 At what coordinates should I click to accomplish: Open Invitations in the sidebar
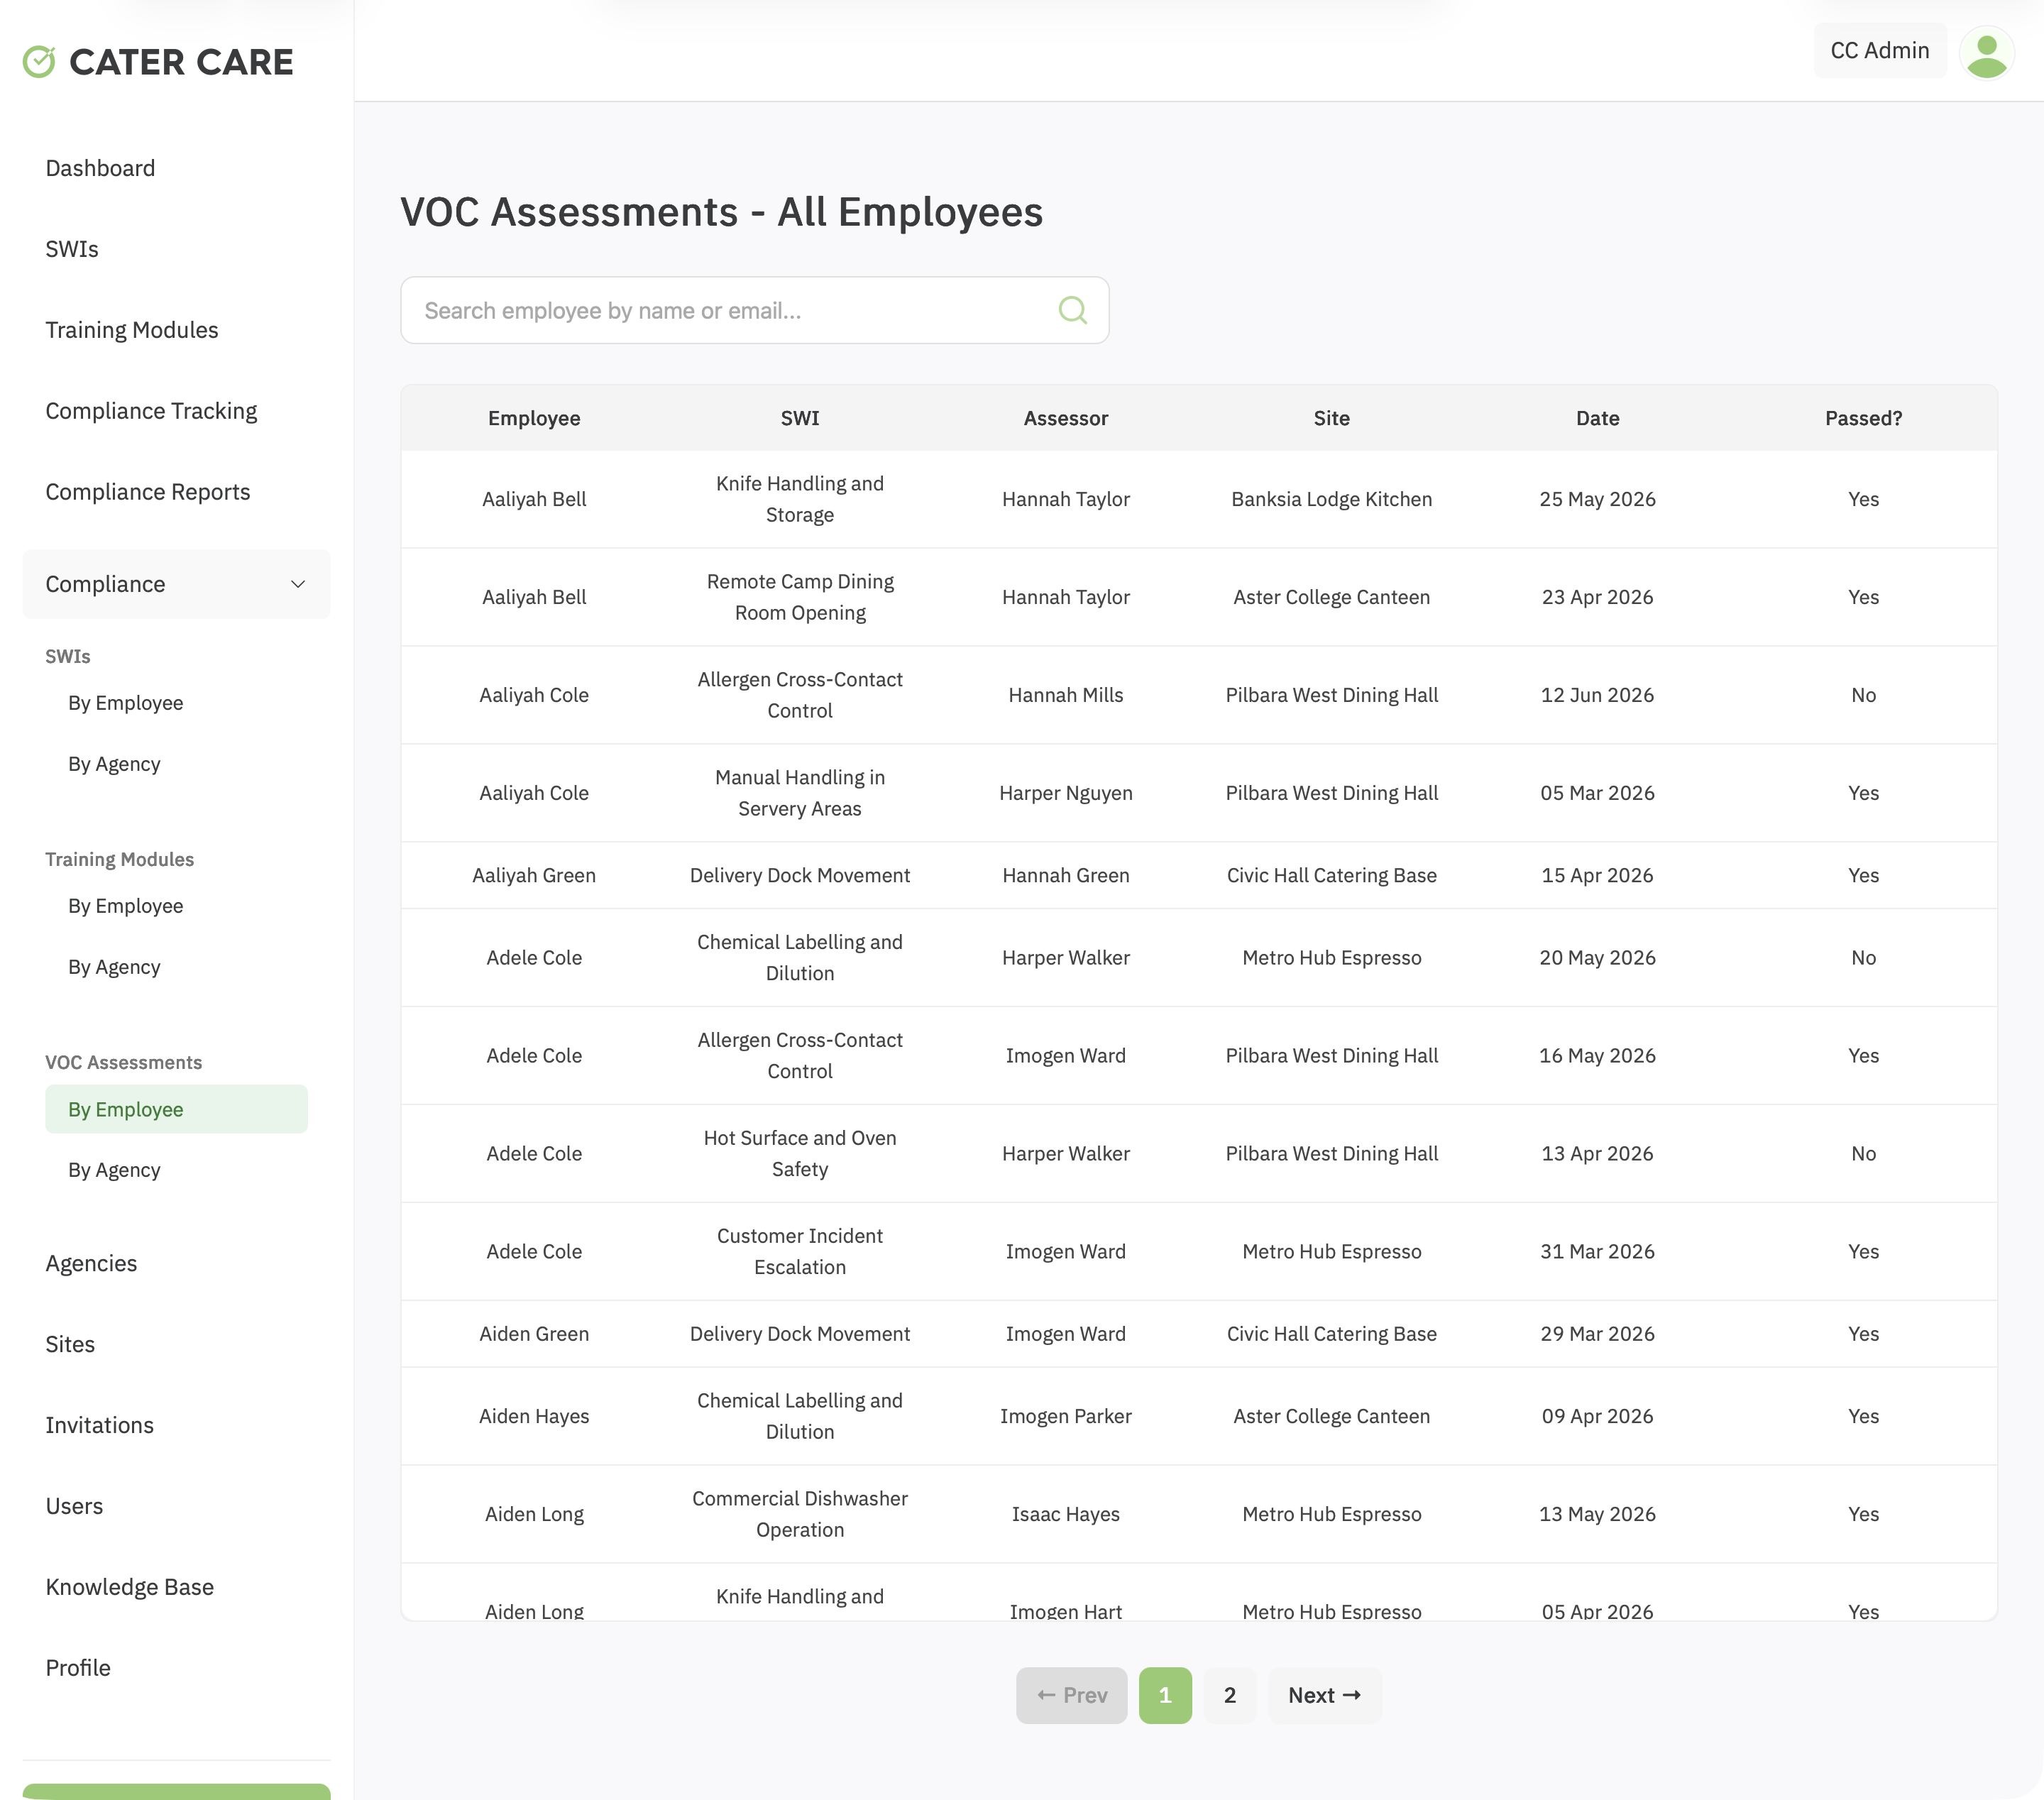click(x=99, y=1425)
